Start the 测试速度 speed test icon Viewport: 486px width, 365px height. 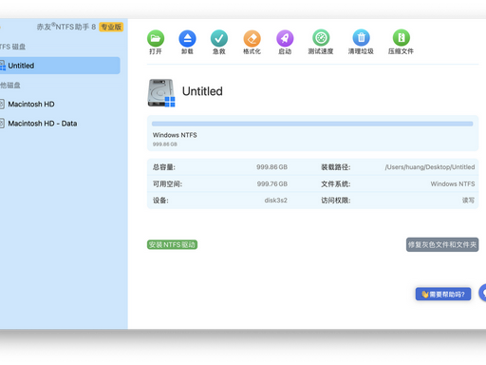coord(321,38)
